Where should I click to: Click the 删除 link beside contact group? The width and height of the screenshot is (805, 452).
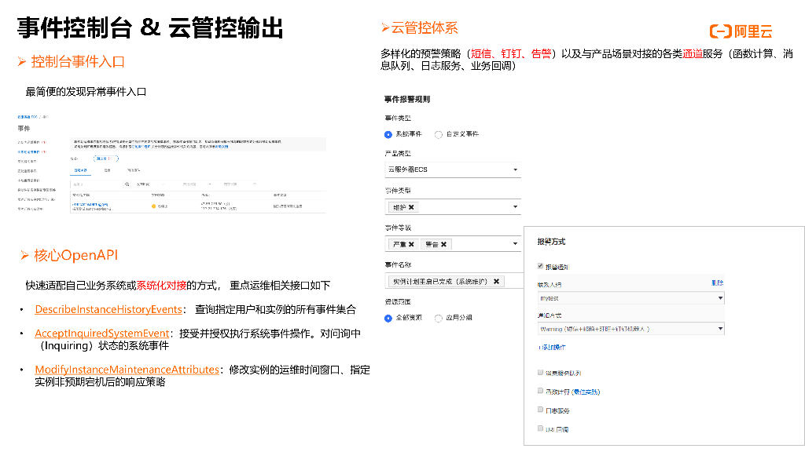[717, 282]
